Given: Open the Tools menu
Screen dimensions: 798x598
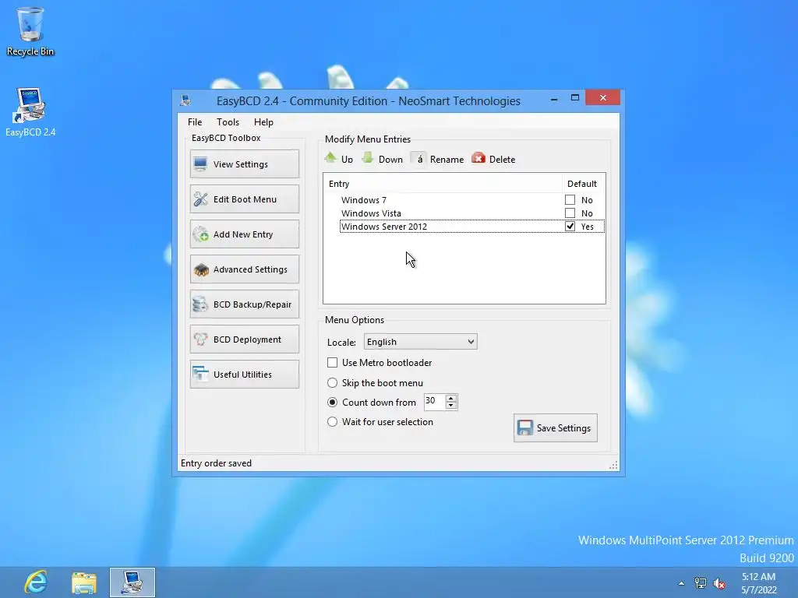Looking at the screenshot, I should (228, 122).
